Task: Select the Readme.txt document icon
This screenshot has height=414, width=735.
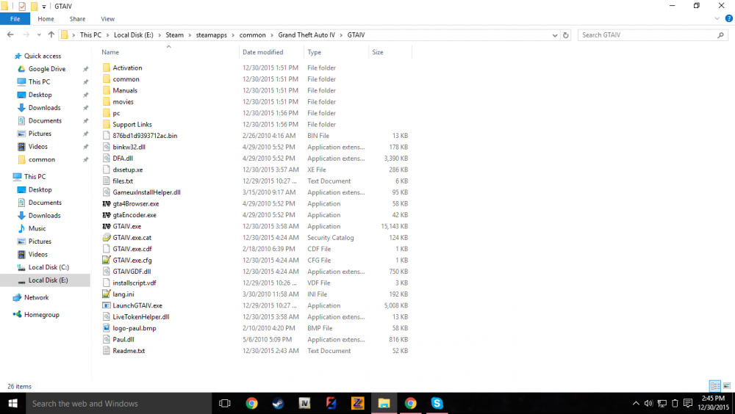Action: click(x=107, y=350)
